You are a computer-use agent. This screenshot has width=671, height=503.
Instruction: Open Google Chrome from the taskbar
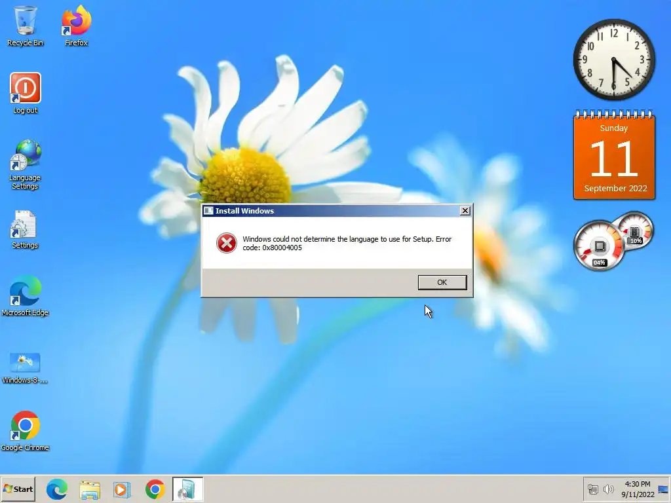pos(155,489)
